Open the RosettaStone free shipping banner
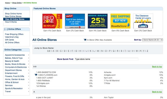Viewport: 167px width, 99px height. [x=120, y=21]
